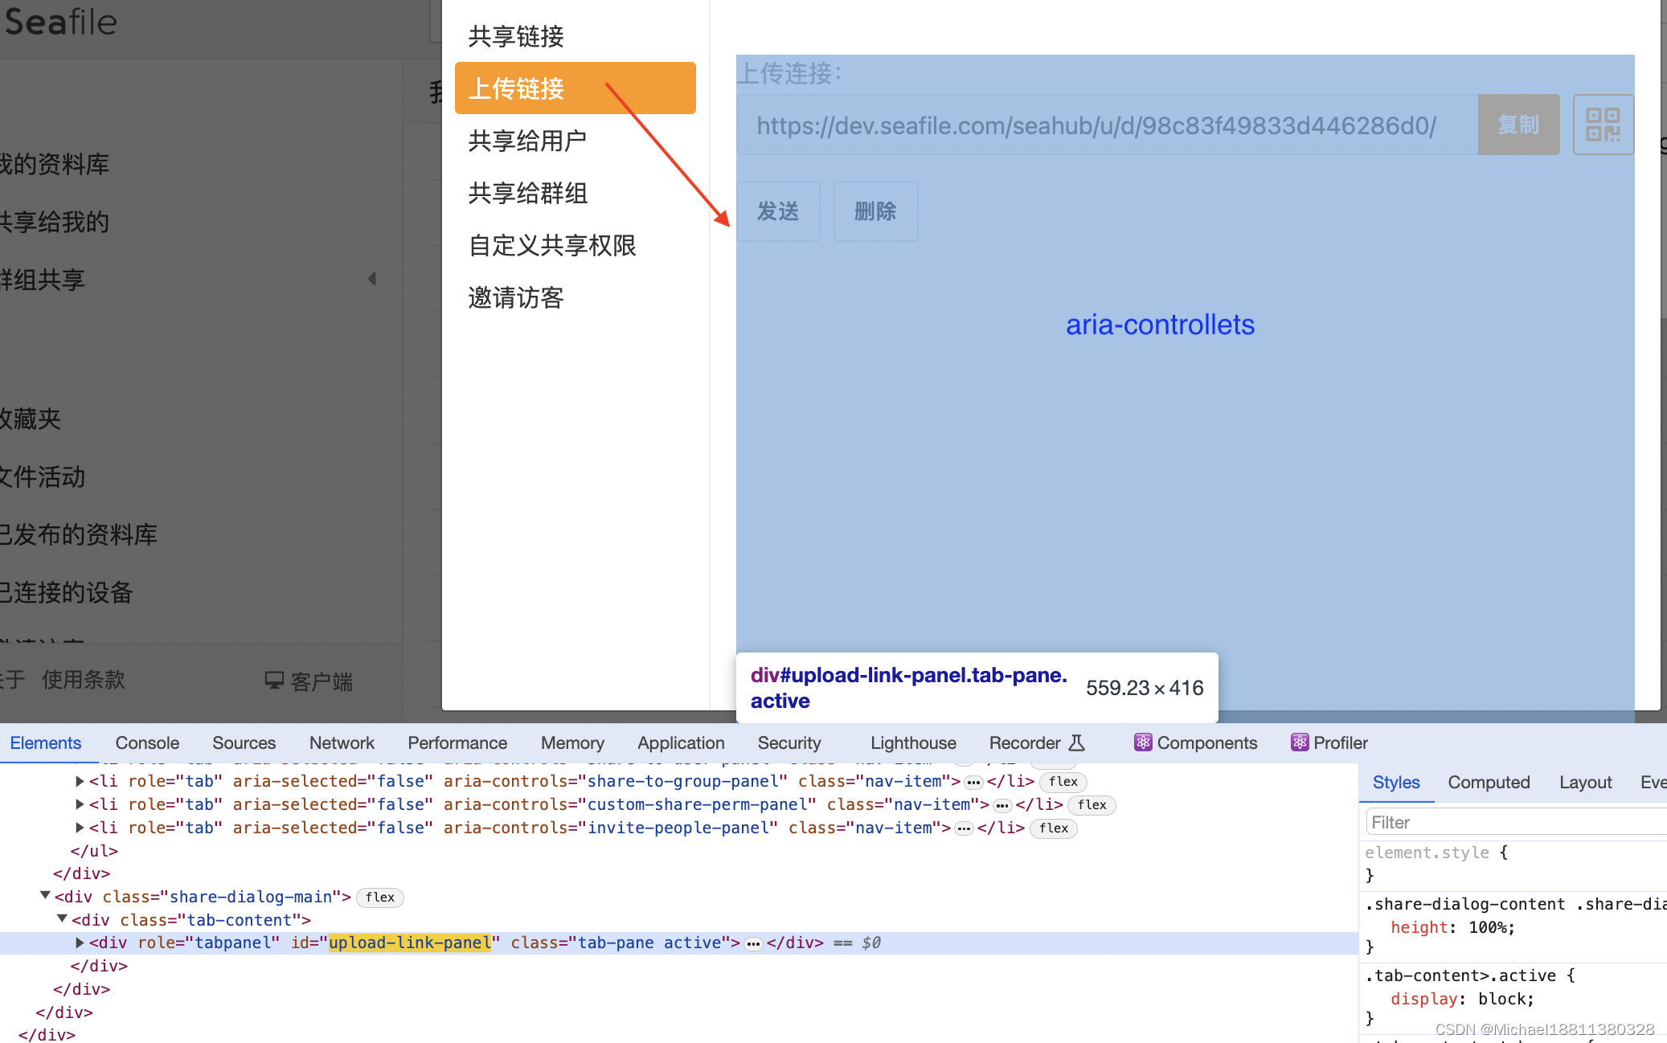
Task: Open DevTools Recorder tab
Action: pyautogui.click(x=1036, y=742)
